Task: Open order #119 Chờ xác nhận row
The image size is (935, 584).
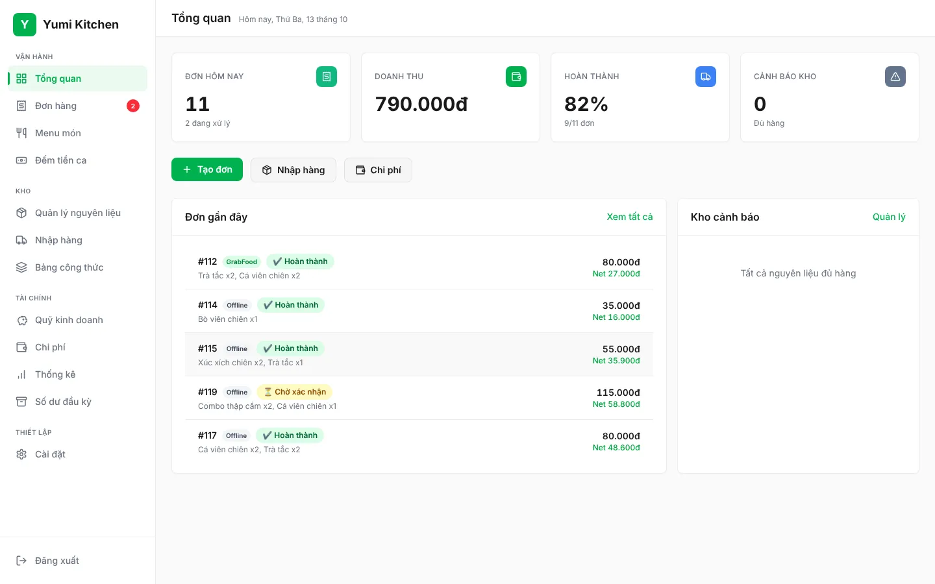Action: point(419,398)
